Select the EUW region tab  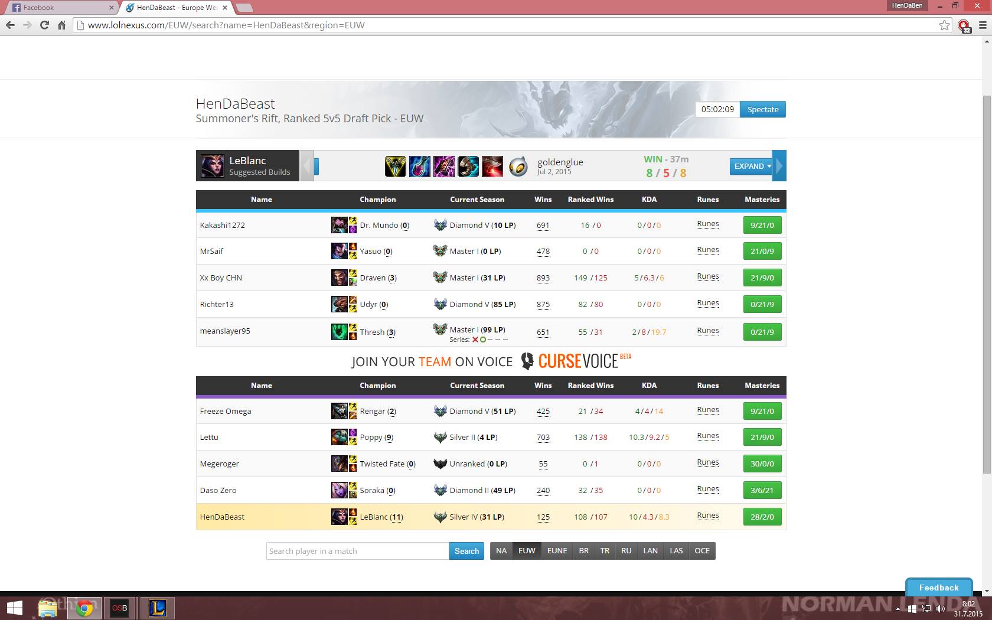(527, 551)
